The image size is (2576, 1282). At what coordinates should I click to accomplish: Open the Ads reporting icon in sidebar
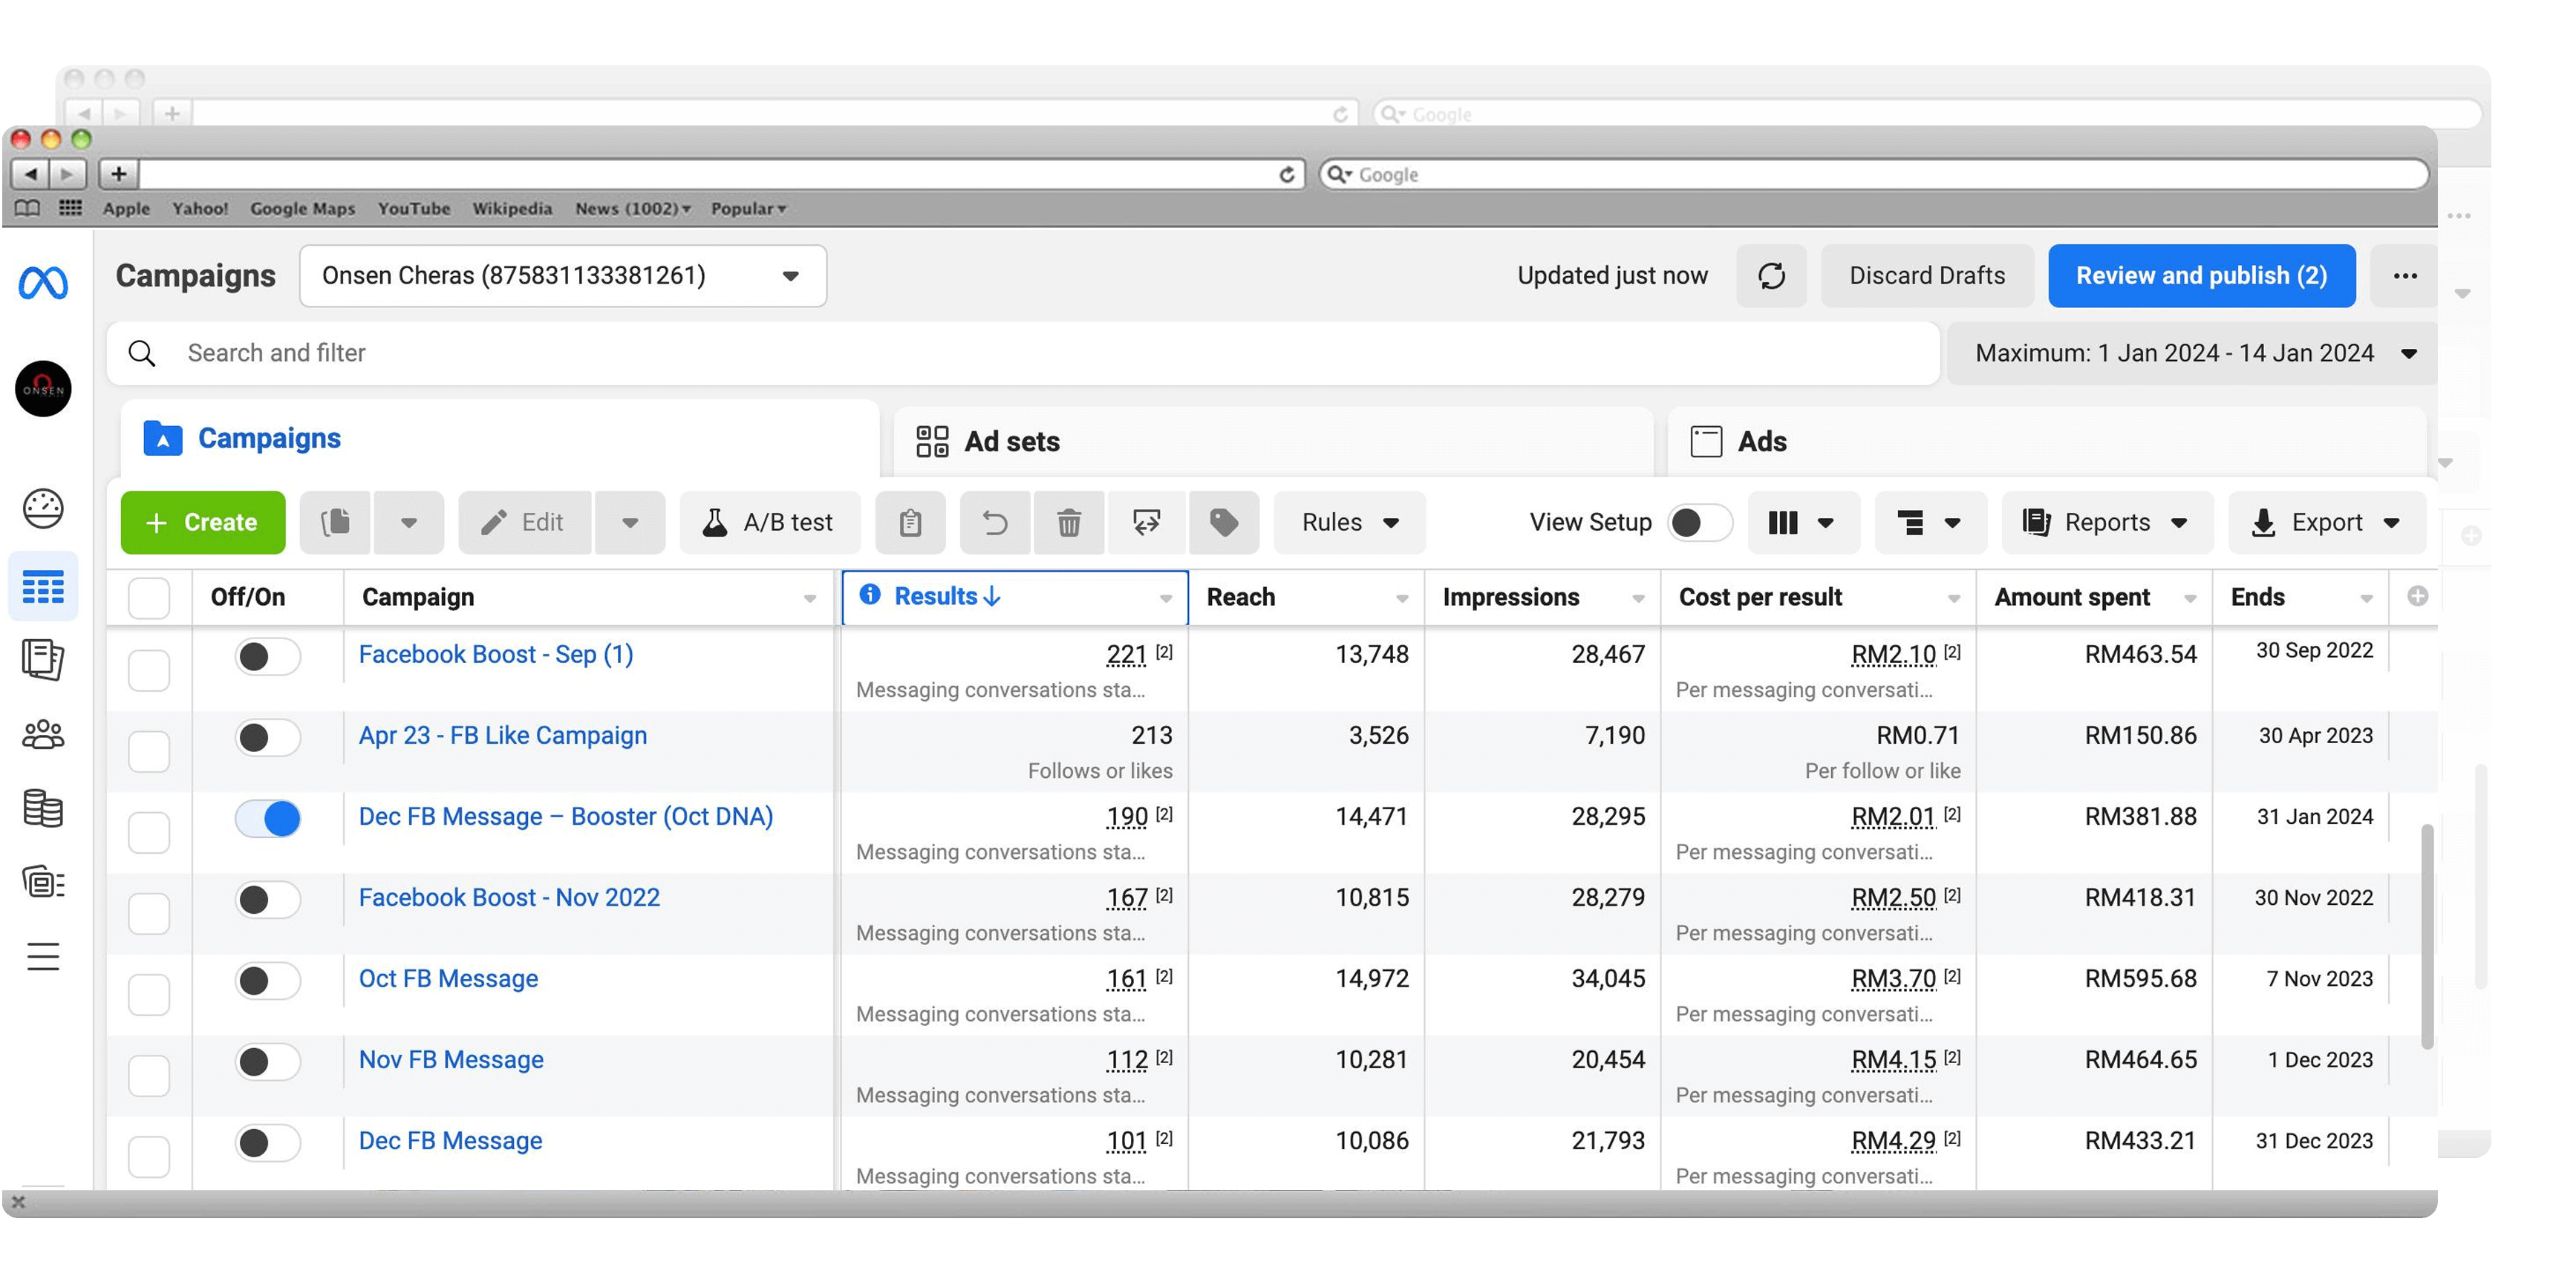coord(43,660)
